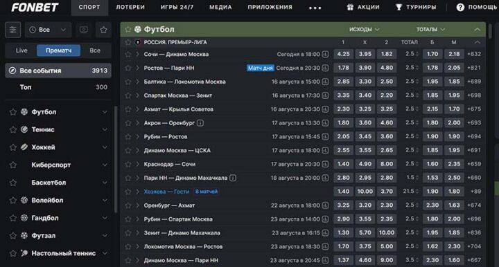The image size is (499, 267).
Task: Select 3.40 draw odds for Спартак Москва — Зенит
Action: (365, 95)
